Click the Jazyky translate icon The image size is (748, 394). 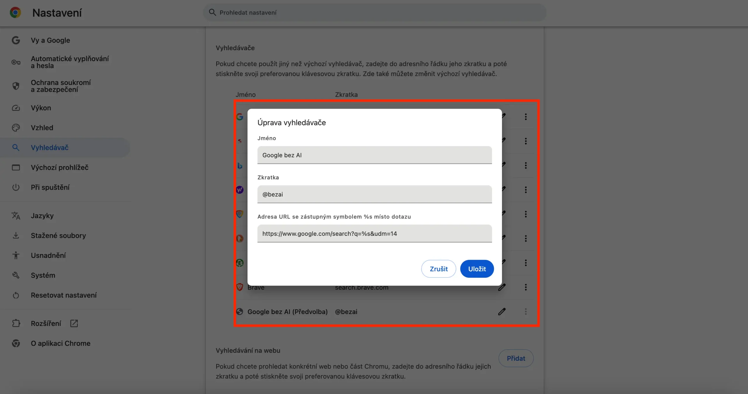coord(16,216)
